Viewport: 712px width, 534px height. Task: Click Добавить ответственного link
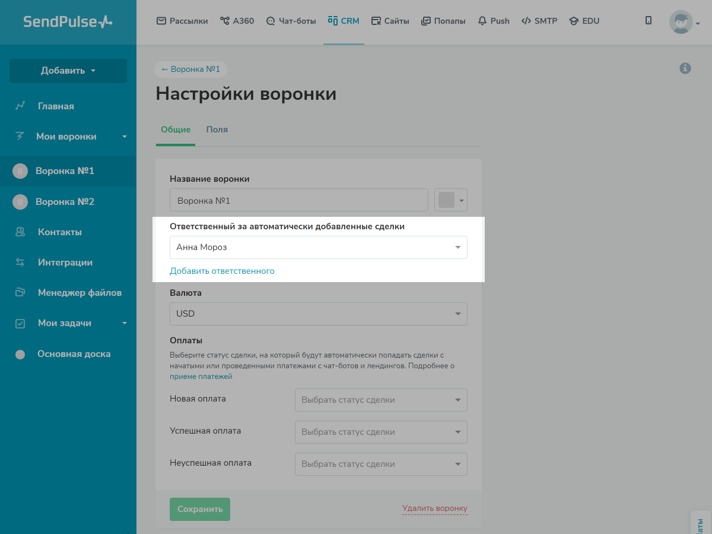(x=222, y=271)
